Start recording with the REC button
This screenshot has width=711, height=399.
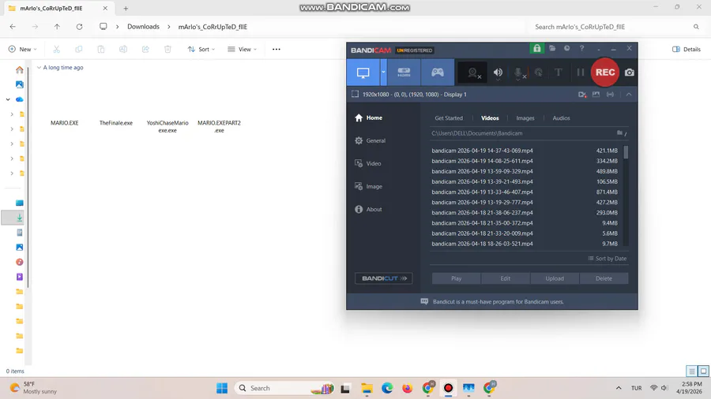click(x=605, y=73)
